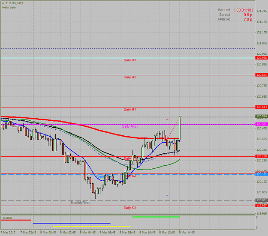Click the 120.554 current price tag
Screen dimensions: 268x236
pyautogui.click(x=262, y=117)
